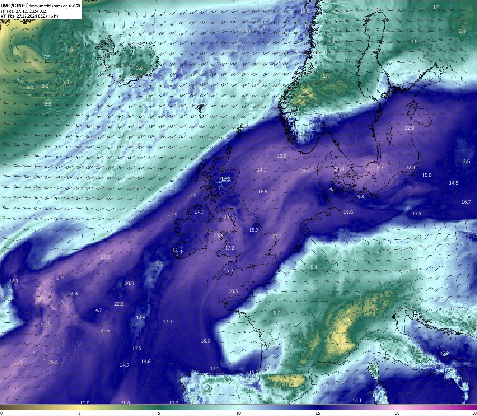Click the 19.6 value on the map
The height and width of the screenshot is (416, 477).
click(348, 212)
